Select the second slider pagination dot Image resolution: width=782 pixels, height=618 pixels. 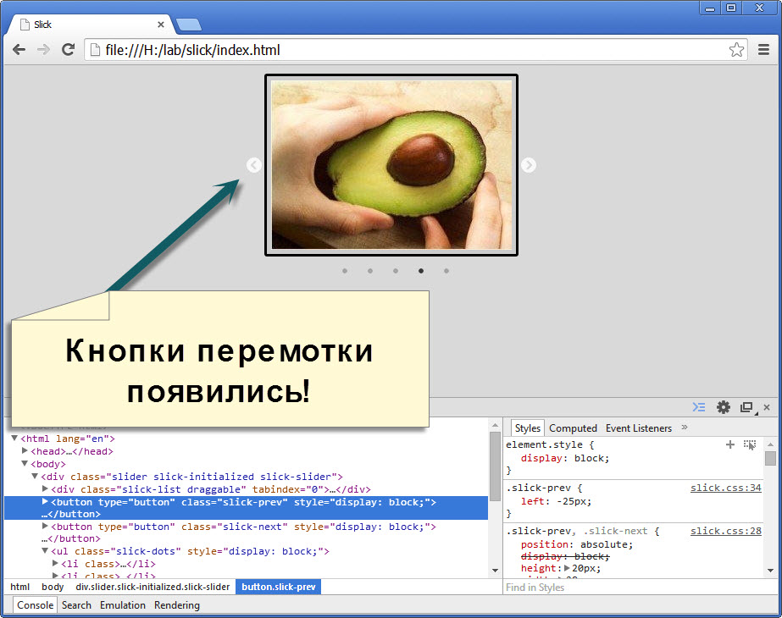tap(370, 271)
